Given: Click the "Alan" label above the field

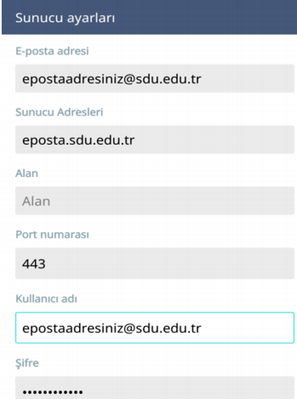Looking at the screenshot, I should 27,173.
